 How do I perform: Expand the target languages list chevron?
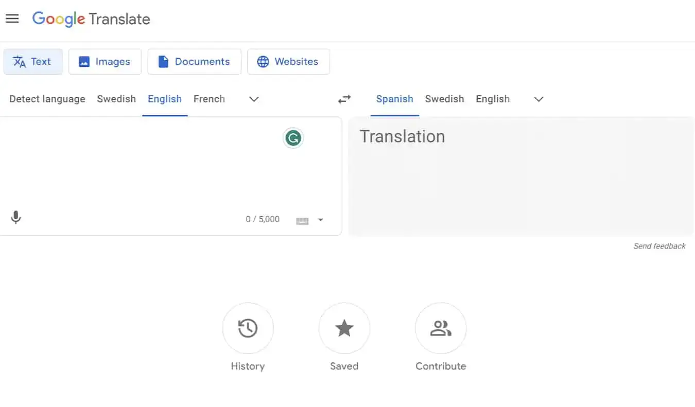click(x=538, y=99)
